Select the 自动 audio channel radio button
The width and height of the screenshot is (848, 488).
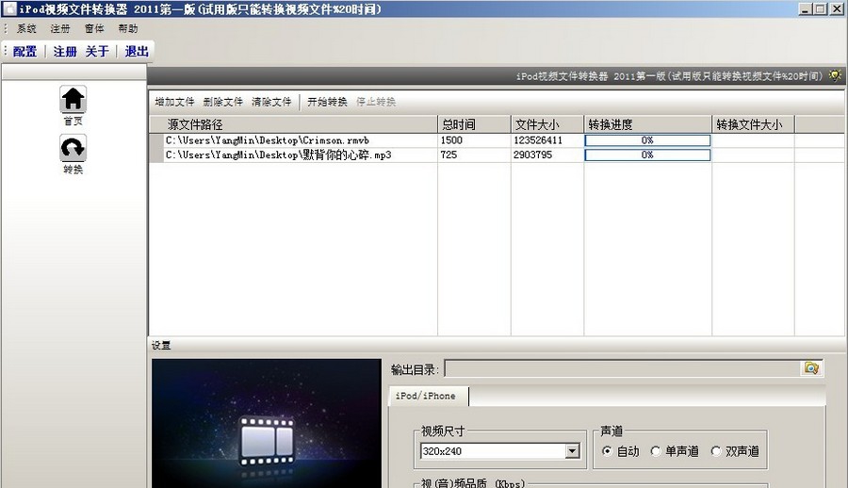click(x=607, y=450)
